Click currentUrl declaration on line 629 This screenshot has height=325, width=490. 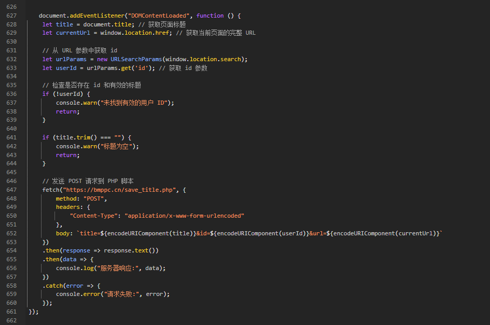pos(73,33)
